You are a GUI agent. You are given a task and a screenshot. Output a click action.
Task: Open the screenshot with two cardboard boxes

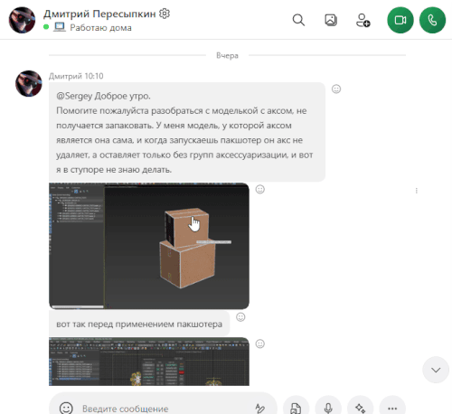point(149,246)
